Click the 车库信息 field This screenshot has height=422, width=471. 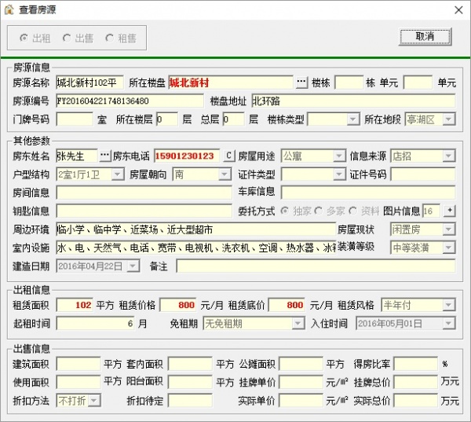(368, 193)
